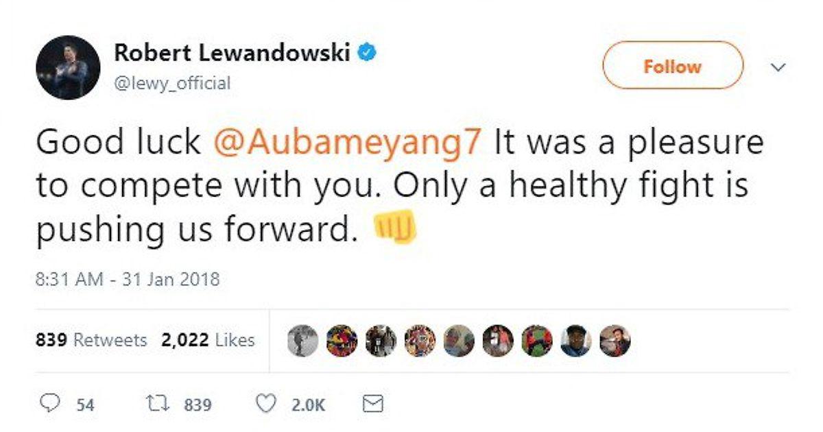Image resolution: width=823 pixels, height=432 pixels.
Task: Click the first liker avatar thumbnail
Action: click(x=302, y=341)
